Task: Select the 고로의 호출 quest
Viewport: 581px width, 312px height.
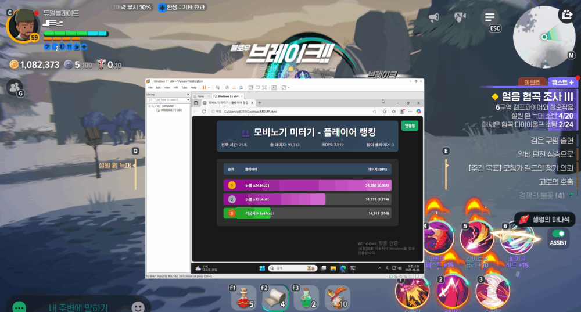Action: pyautogui.click(x=556, y=182)
